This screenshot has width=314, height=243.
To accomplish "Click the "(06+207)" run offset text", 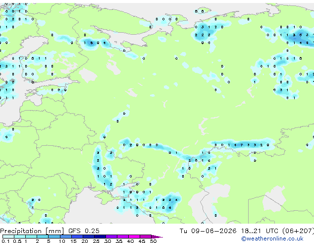I will (298, 231).
